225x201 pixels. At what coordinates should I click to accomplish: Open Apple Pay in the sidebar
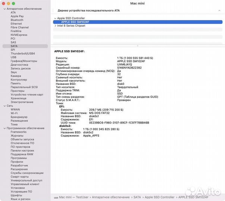(x=17, y=16)
